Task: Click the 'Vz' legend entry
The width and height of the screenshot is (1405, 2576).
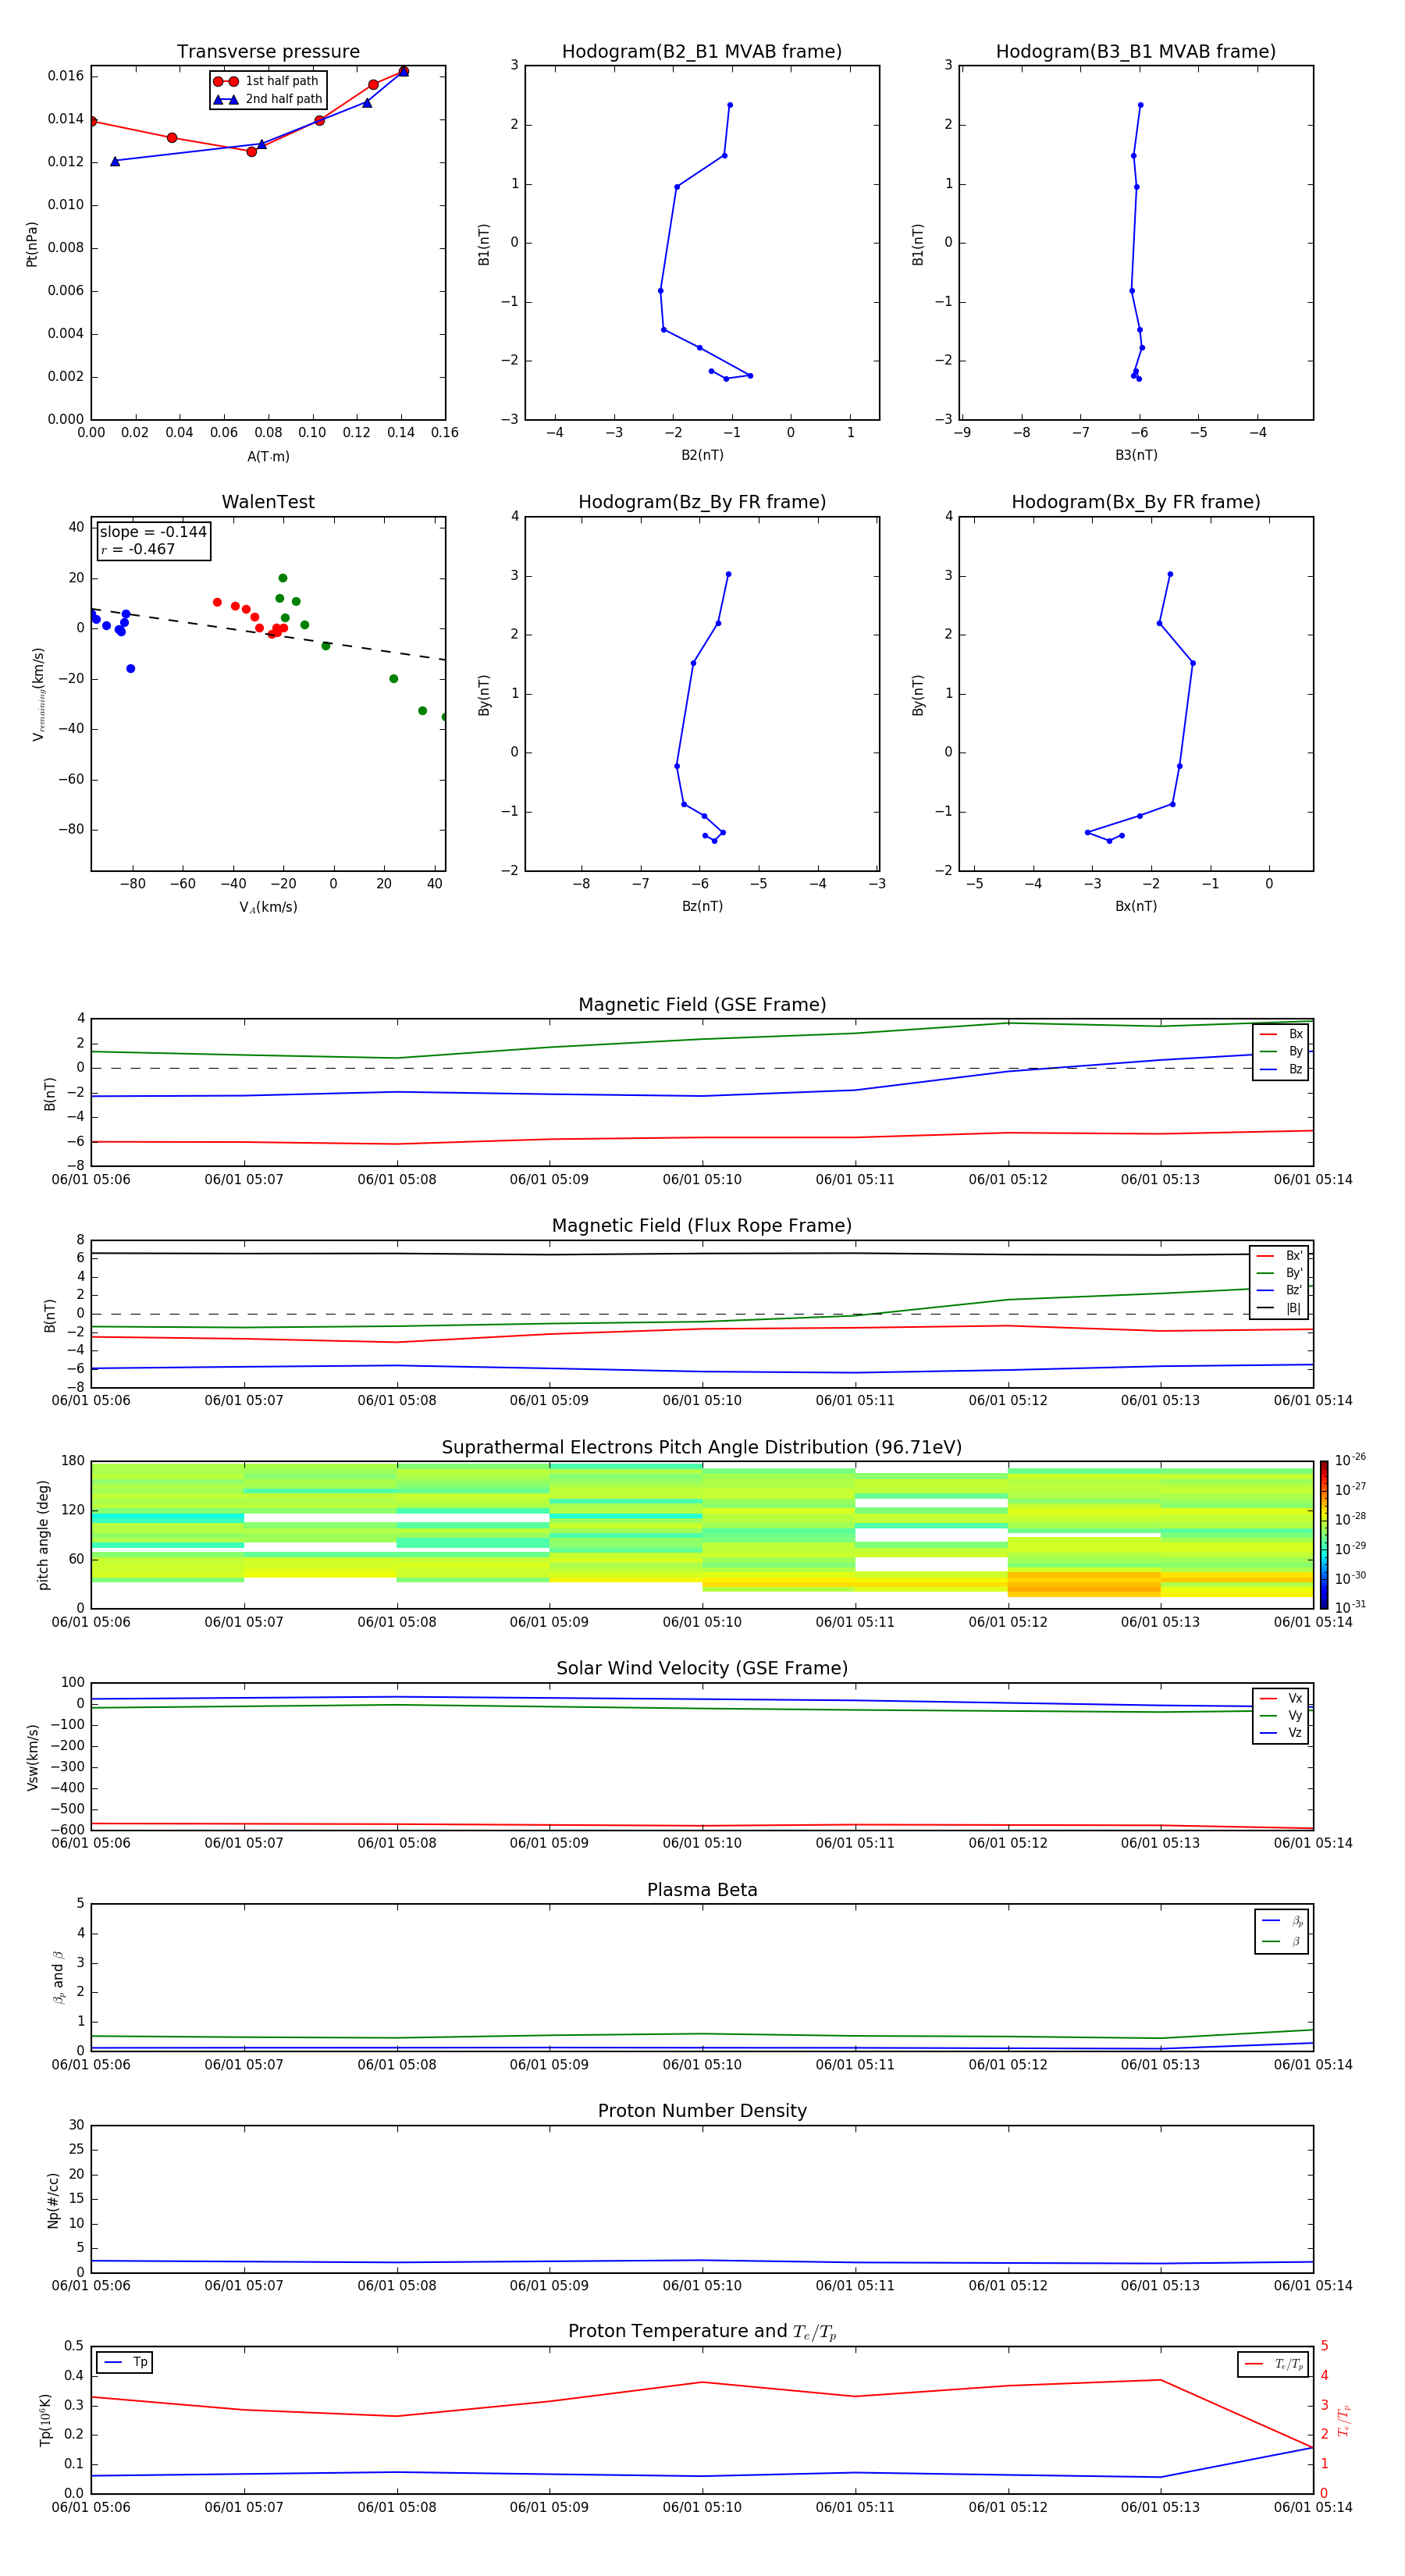Action: 1282,1733
